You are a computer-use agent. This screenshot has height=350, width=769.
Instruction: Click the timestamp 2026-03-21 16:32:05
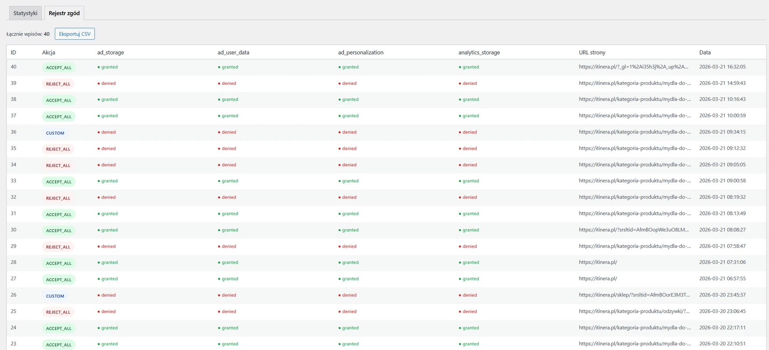(x=722, y=67)
